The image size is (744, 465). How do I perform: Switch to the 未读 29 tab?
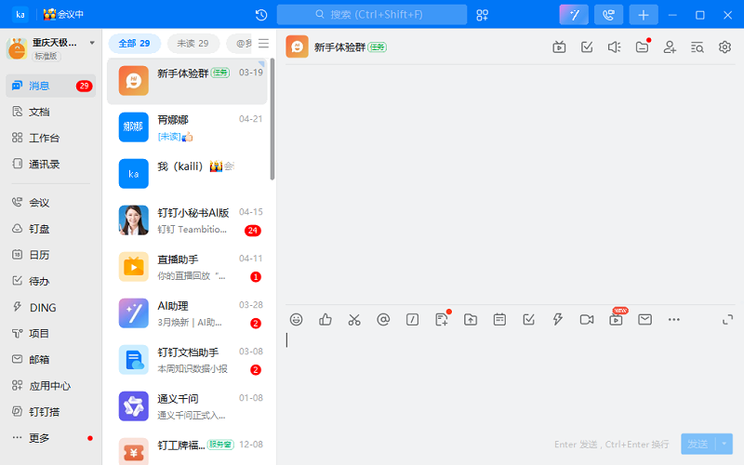[193, 44]
